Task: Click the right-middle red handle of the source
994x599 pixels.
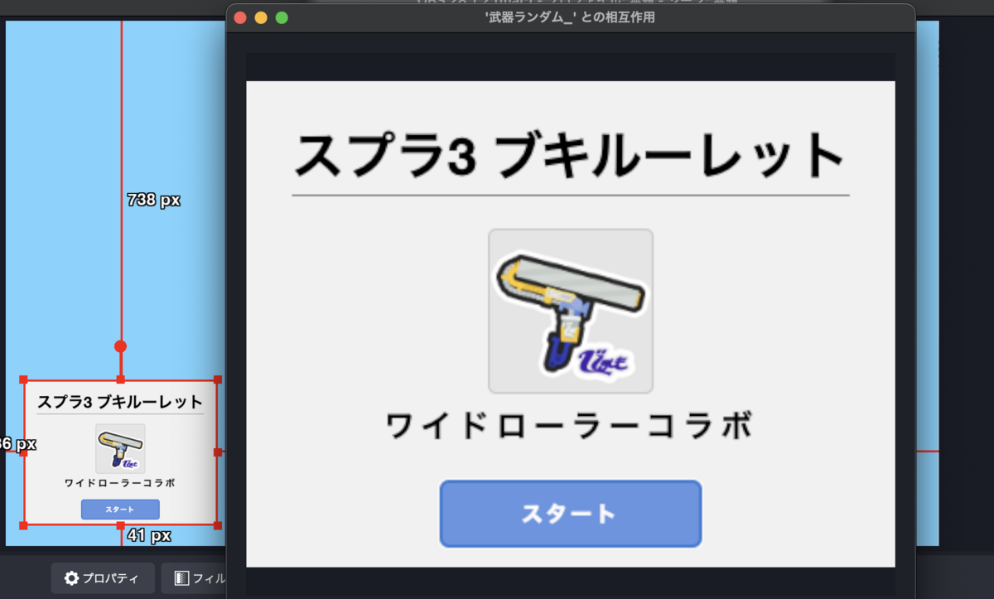Action: click(x=218, y=452)
